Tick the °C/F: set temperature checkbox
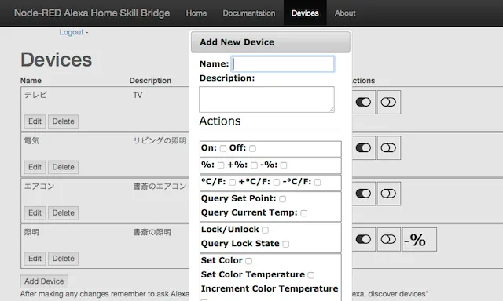This screenshot has width=503, height=301. click(233, 183)
